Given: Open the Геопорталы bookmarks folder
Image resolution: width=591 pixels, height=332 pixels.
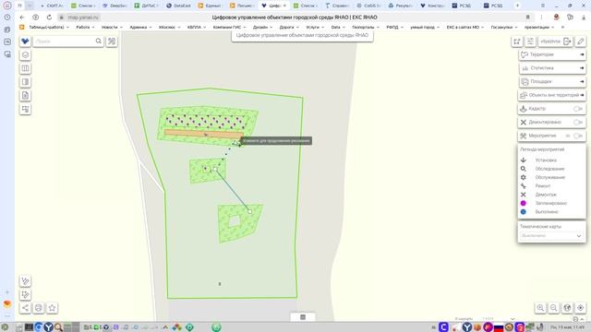Looking at the screenshot, I should click(x=366, y=27).
